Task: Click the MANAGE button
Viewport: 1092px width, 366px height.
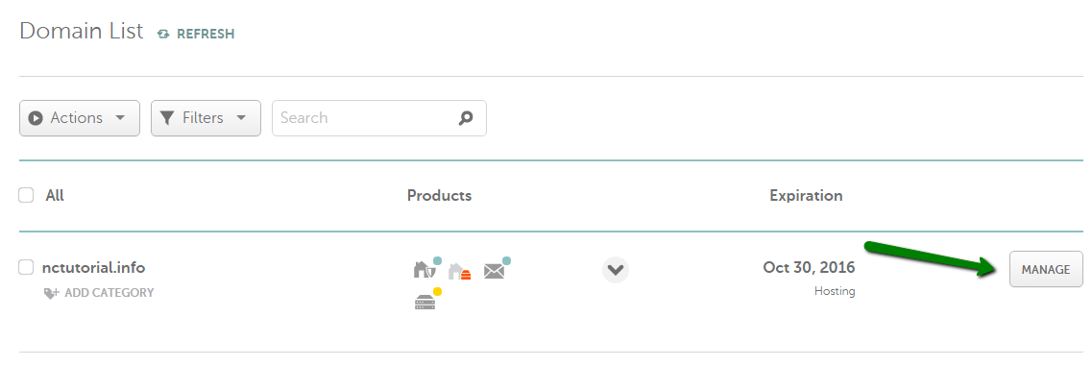Action: pos(1046,269)
